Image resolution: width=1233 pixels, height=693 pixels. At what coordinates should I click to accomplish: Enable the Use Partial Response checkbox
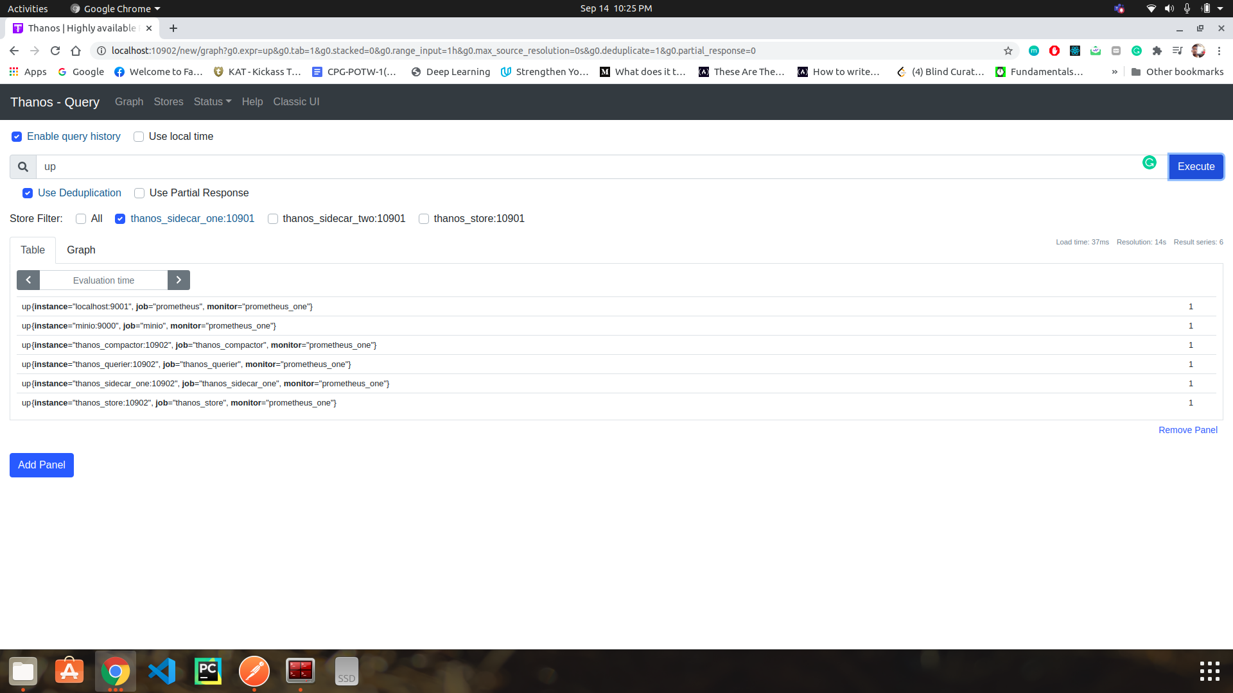click(x=139, y=193)
